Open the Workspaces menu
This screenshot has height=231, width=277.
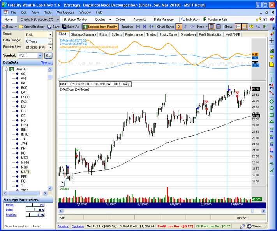(65, 12)
